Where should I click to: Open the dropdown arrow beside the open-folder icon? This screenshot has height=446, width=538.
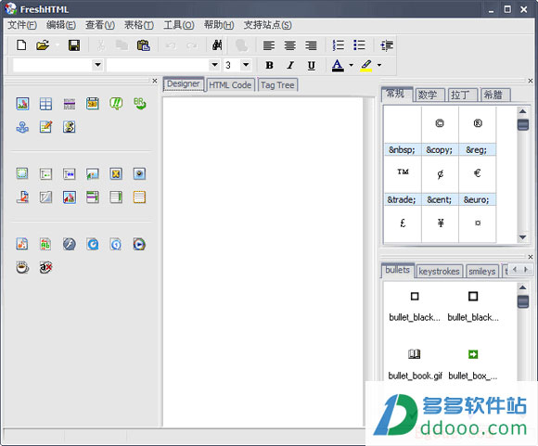pos(58,45)
